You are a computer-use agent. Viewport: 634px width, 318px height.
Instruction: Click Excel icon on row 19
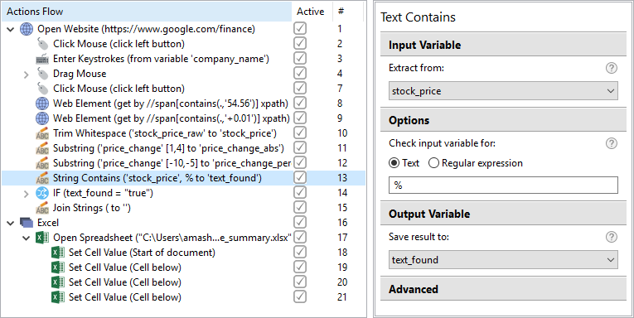(58, 267)
